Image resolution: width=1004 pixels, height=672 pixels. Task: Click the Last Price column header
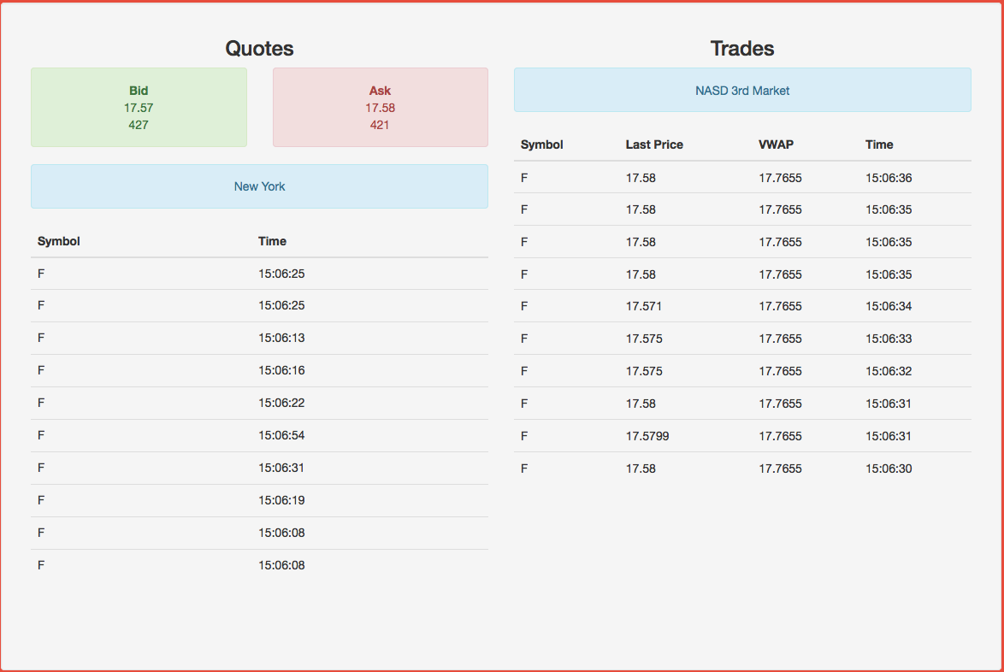click(x=654, y=144)
